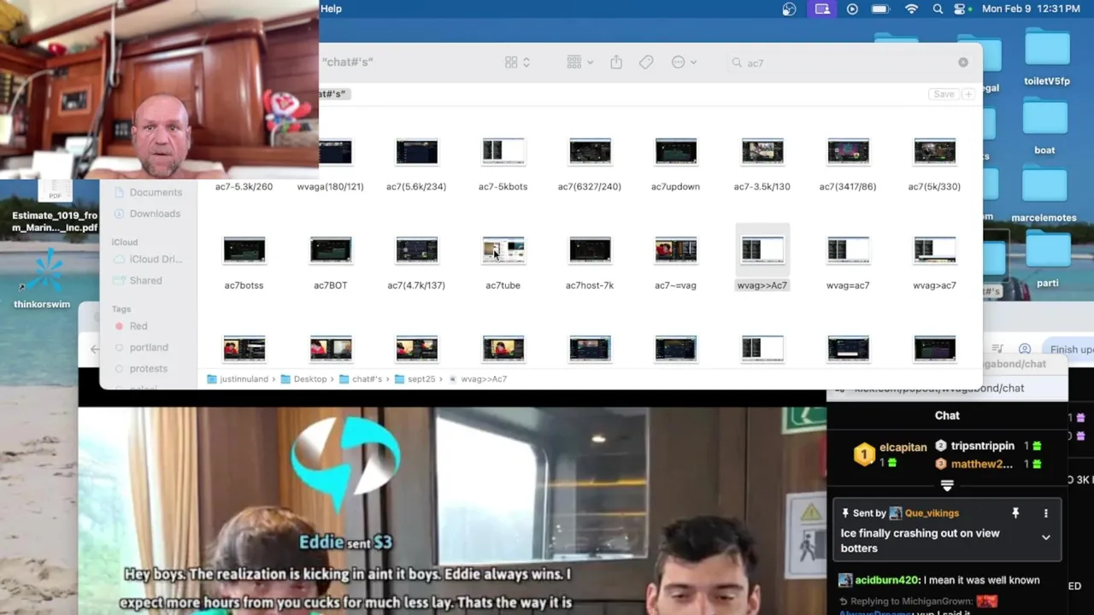
Task: Click the Now Playing icon in the menu bar
Action: [x=852, y=9]
